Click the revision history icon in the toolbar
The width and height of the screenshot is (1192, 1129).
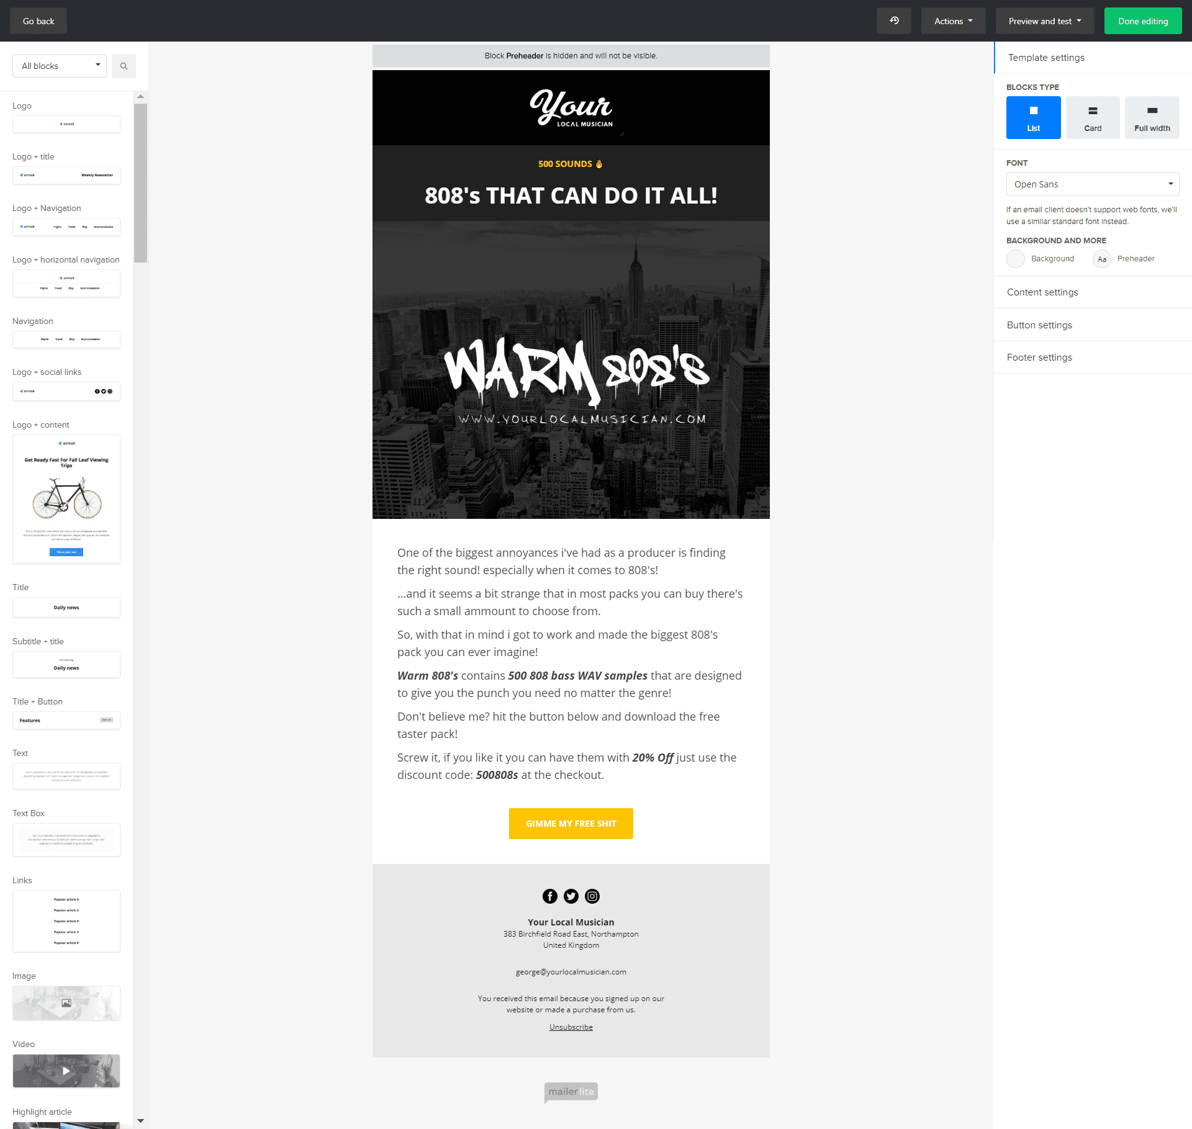893,20
